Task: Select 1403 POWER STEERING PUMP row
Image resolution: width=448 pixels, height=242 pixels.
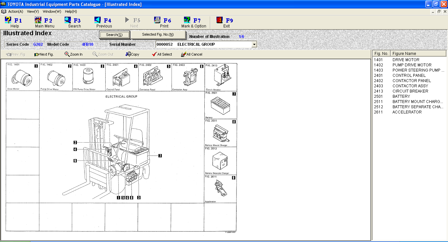Action: click(409, 70)
